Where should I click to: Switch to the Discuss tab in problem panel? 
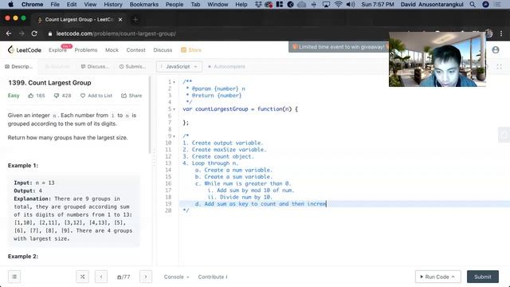point(94,66)
